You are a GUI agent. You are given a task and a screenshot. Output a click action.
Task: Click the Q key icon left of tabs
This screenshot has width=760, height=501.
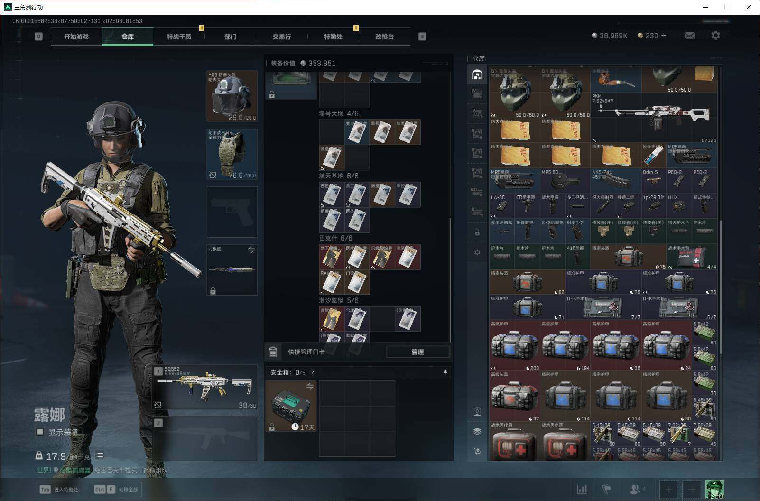[x=38, y=37]
